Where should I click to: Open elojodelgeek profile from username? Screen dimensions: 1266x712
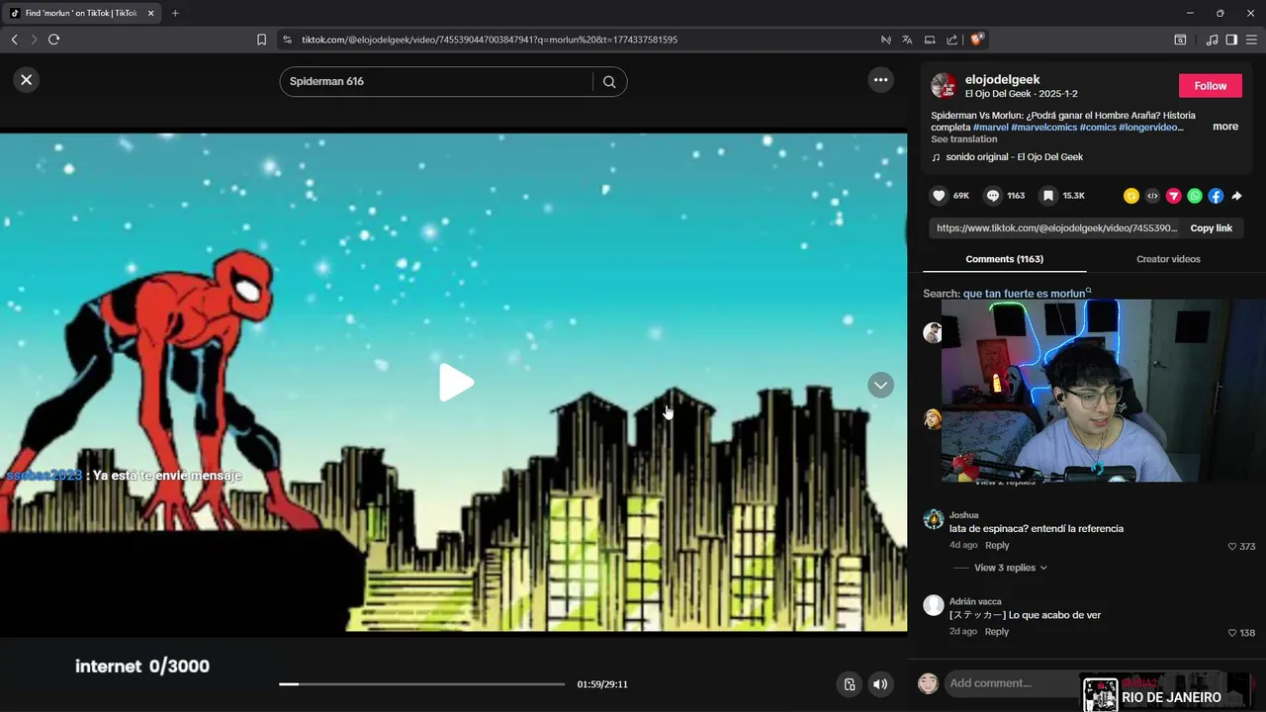(1002, 79)
